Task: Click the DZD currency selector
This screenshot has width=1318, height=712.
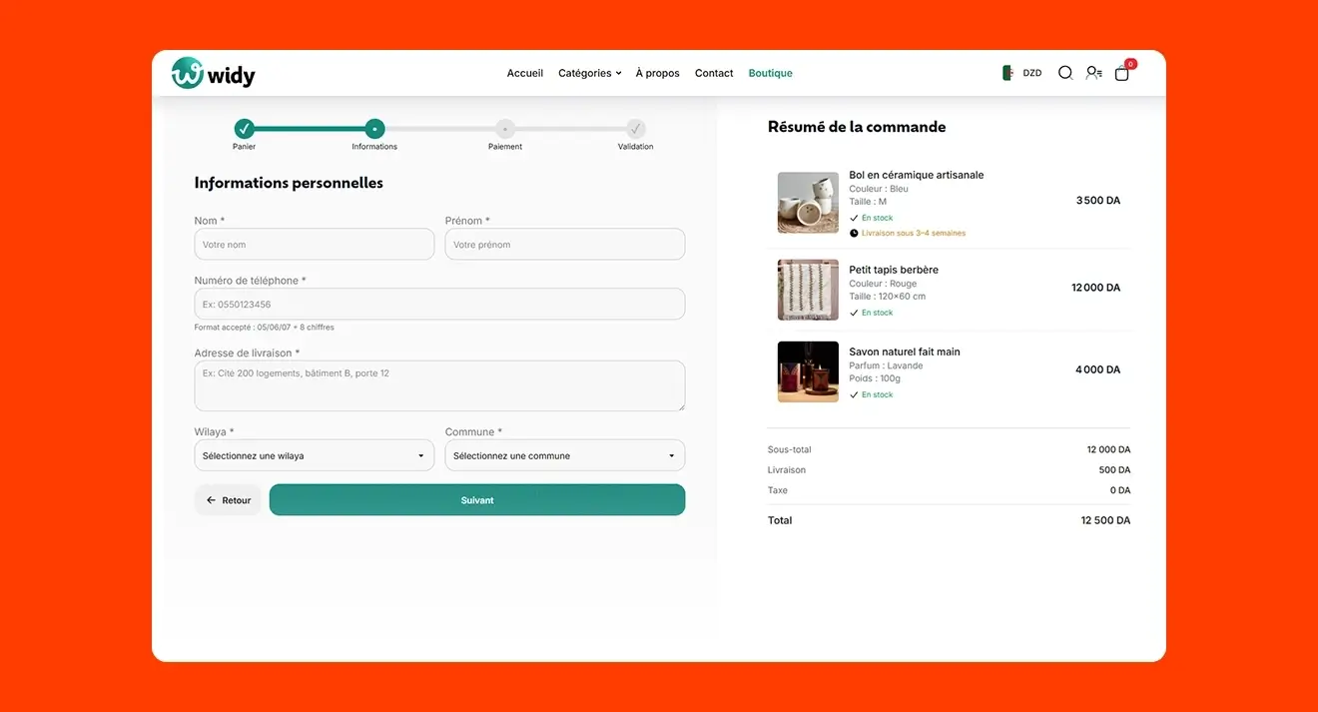Action: click(1032, 73)
